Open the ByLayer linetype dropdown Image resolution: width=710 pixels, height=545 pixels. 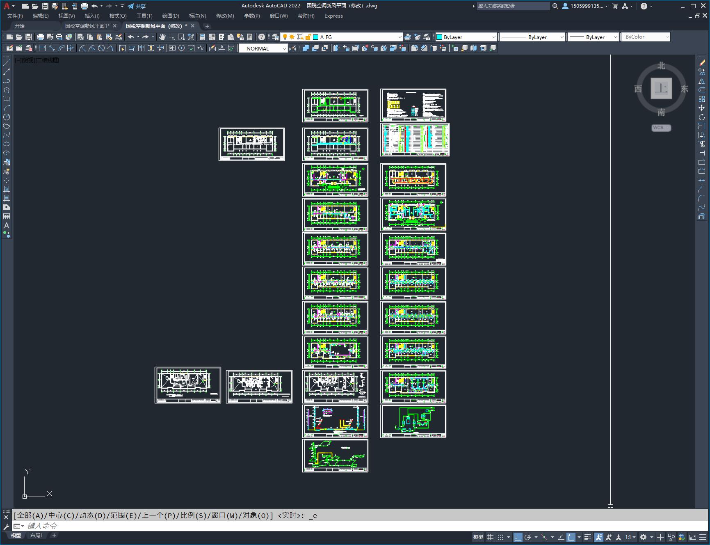pyautogui.click(x=562, y=37)
